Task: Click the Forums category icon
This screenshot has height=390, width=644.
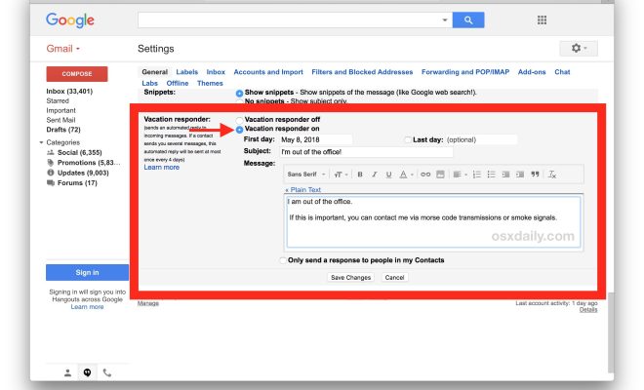Action: tap(51, 183)
